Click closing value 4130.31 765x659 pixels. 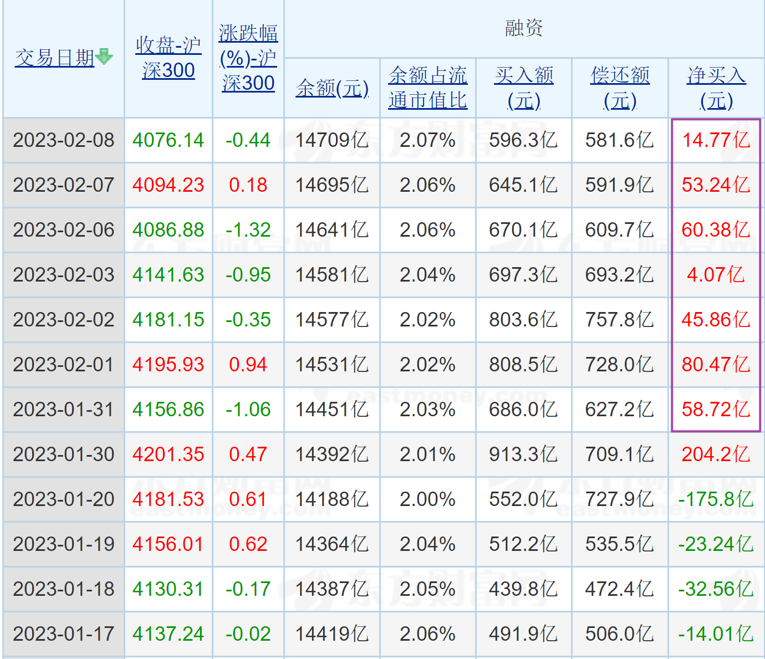tap(169, 589)
